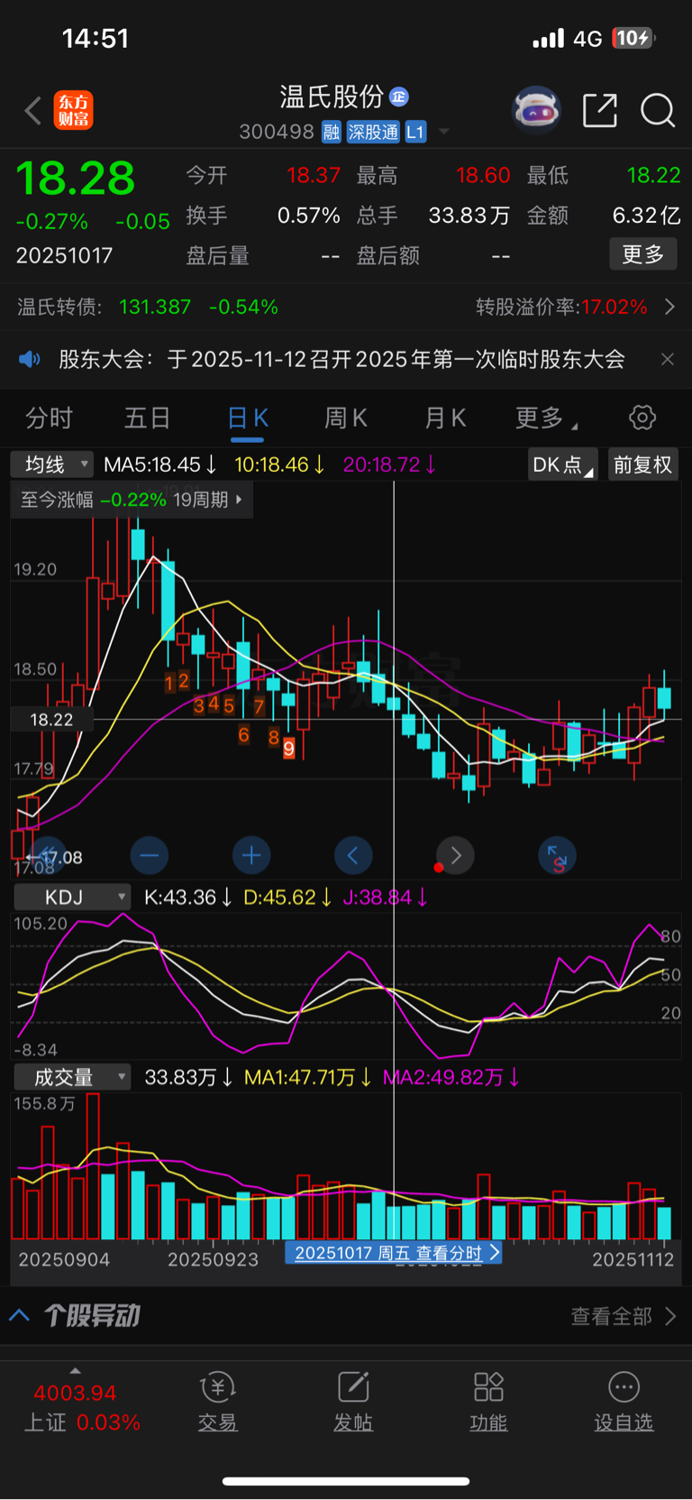
Task: Open the search magnifier
Action: pos(658,110)
